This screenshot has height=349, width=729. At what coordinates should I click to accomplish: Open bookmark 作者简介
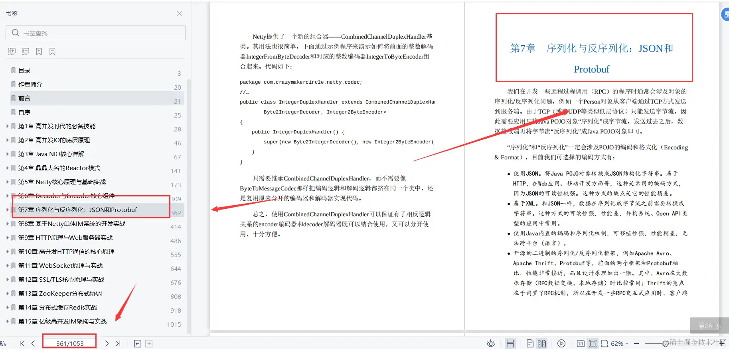coord(30,84)
